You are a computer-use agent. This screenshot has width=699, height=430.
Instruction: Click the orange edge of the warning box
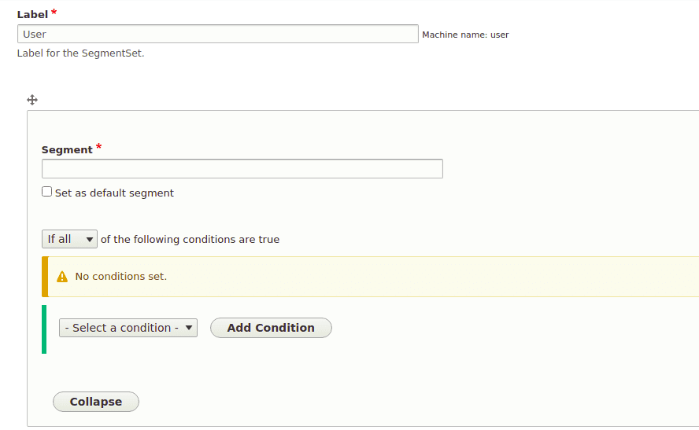click(45, 277)
